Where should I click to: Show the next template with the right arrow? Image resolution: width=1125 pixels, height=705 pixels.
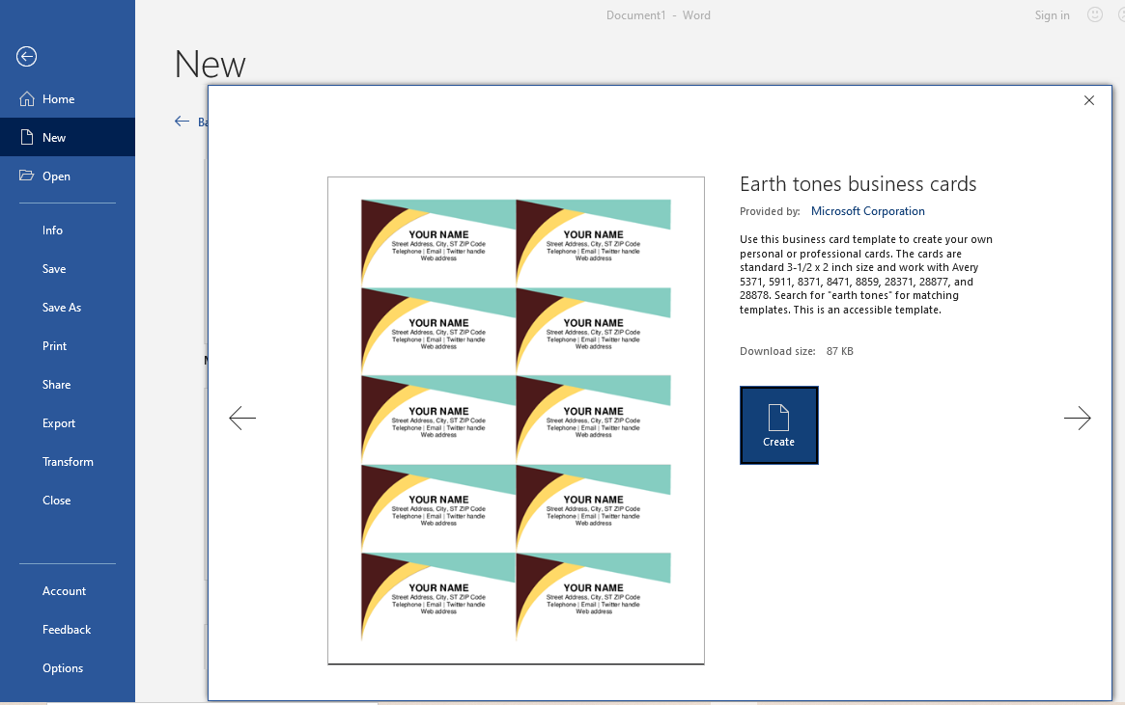click(x=1077, y=418)
